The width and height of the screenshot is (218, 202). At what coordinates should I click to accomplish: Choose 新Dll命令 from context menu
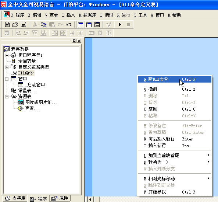tap(175, 79)
